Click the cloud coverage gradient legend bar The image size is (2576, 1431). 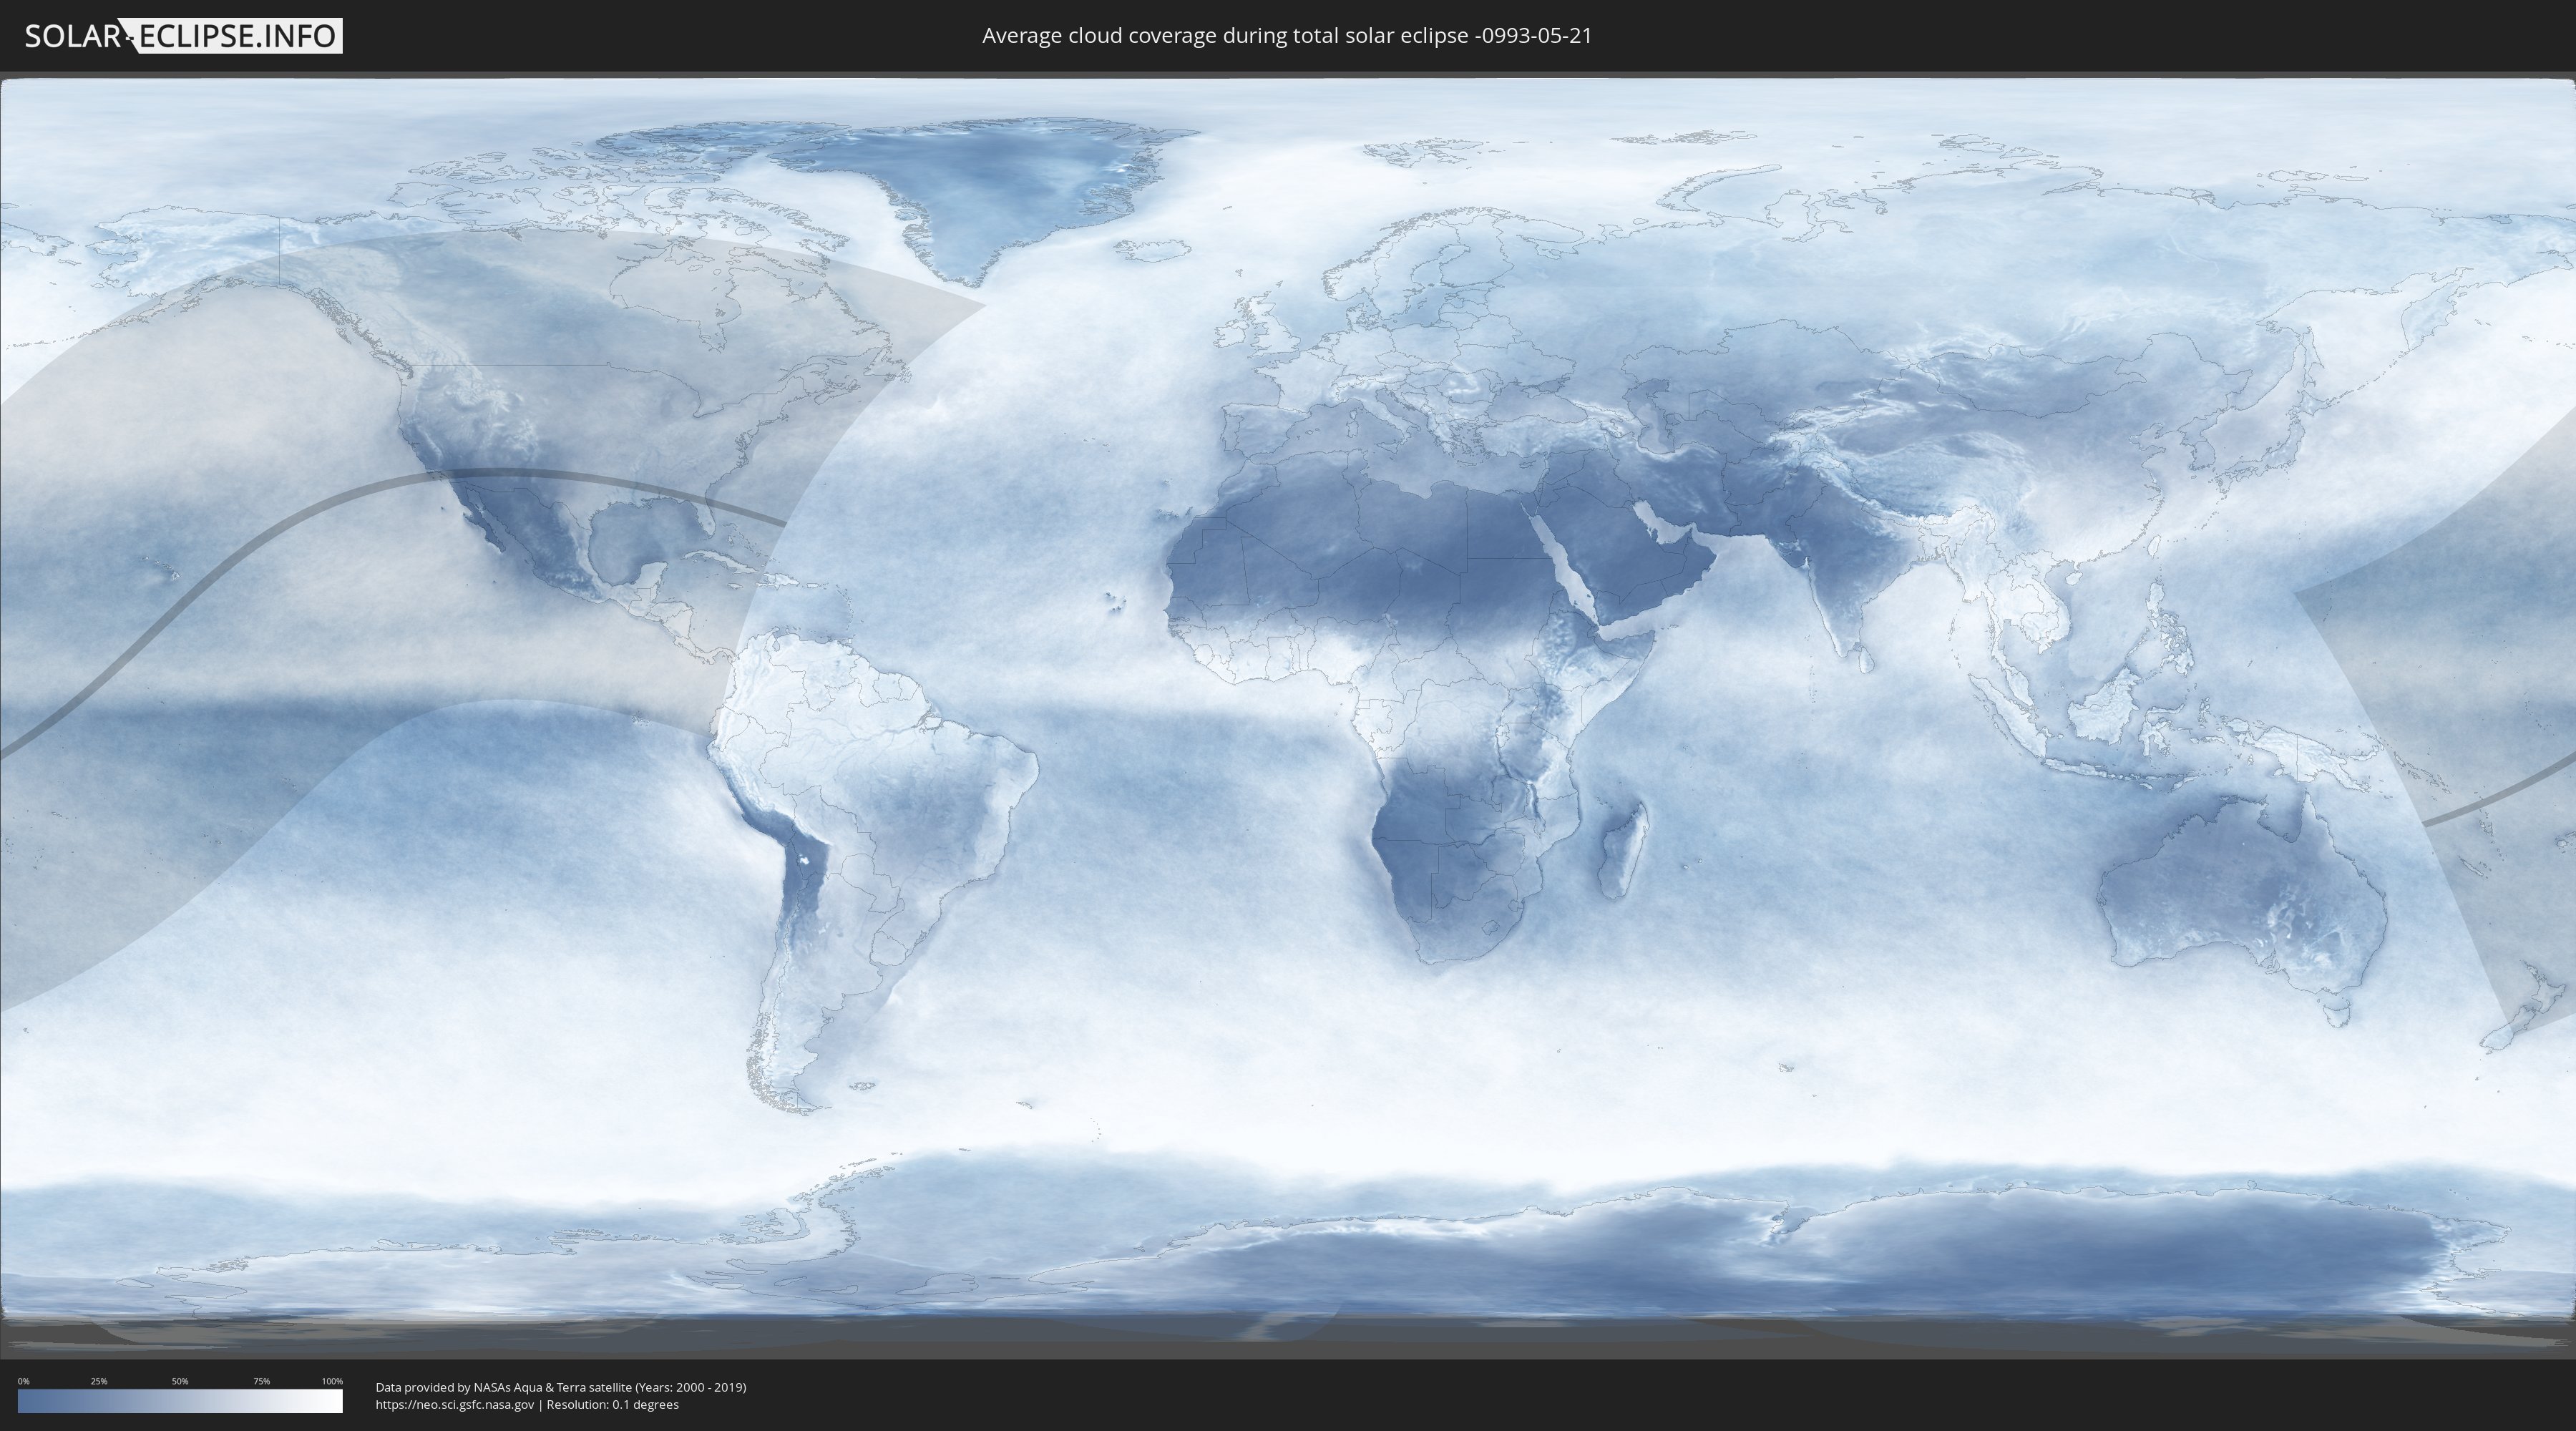pyautogui.click(x=180, y=1401)
